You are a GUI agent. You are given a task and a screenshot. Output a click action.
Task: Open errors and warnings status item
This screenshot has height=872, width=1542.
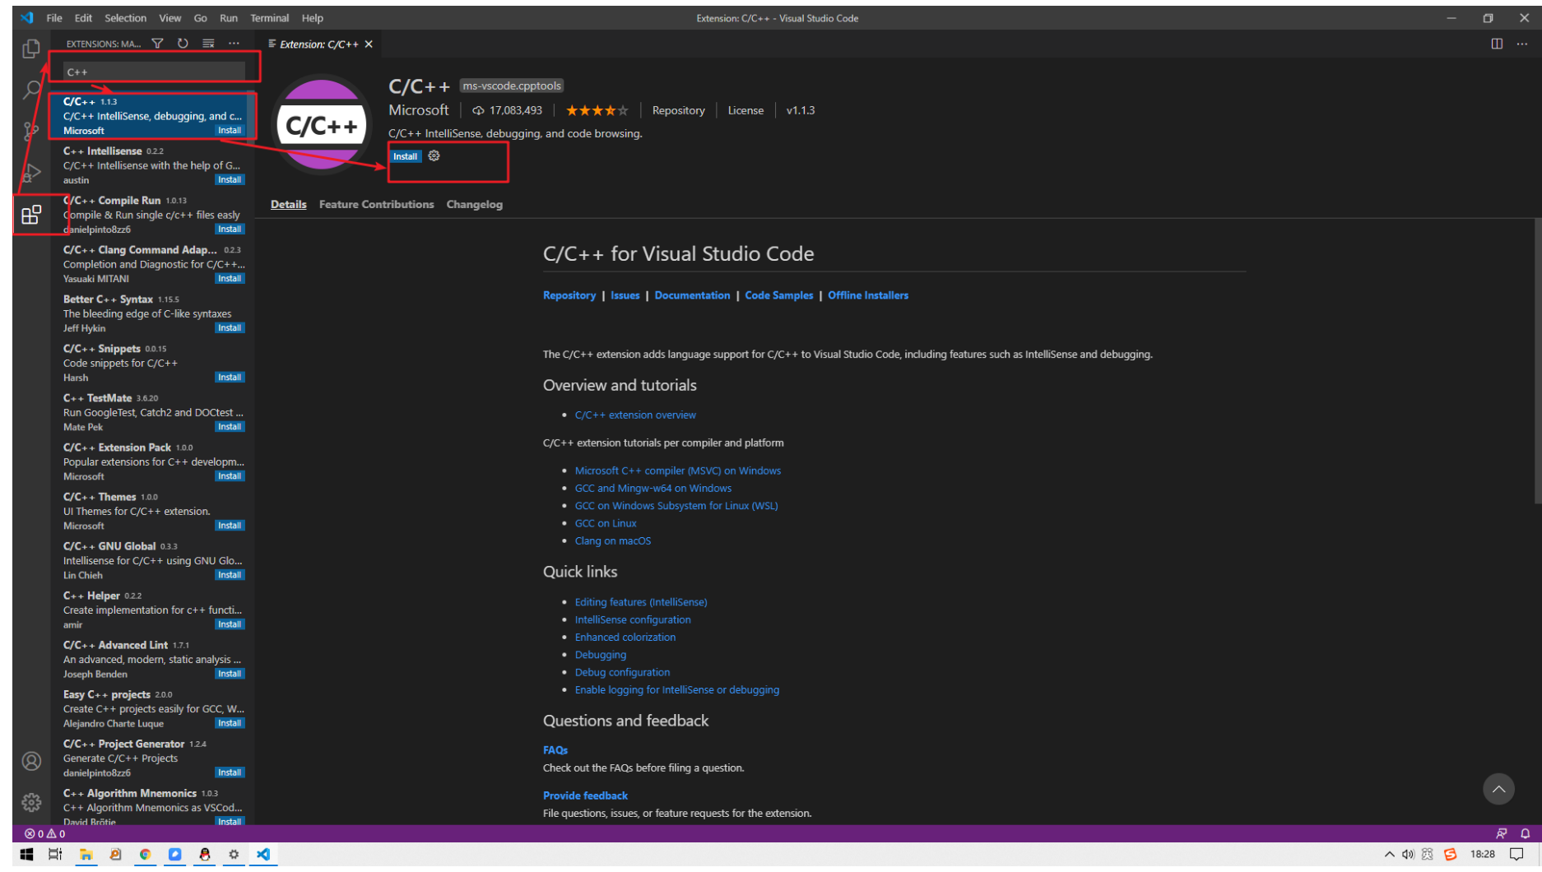pos(45,833)
